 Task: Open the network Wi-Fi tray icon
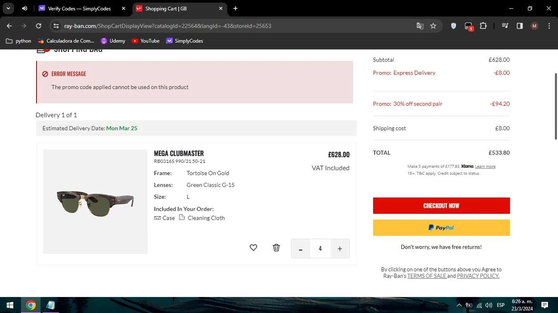tap(479, 305)
